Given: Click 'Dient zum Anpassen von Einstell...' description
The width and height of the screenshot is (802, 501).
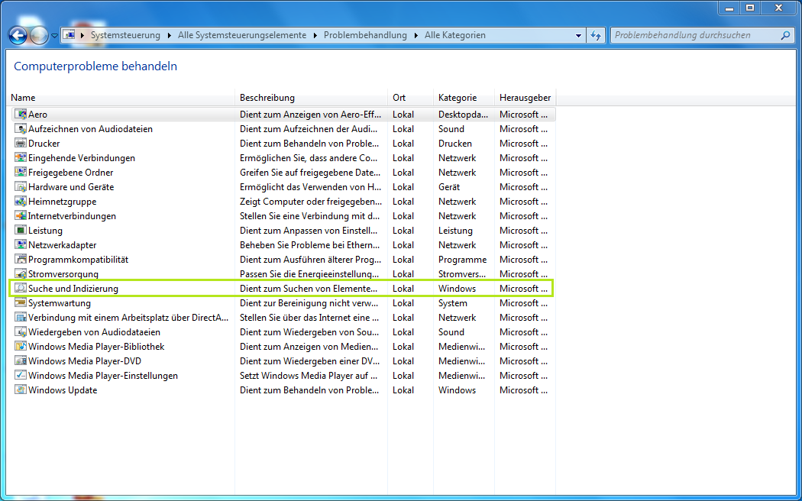Looking at the screenshot, I should [309, 231].
